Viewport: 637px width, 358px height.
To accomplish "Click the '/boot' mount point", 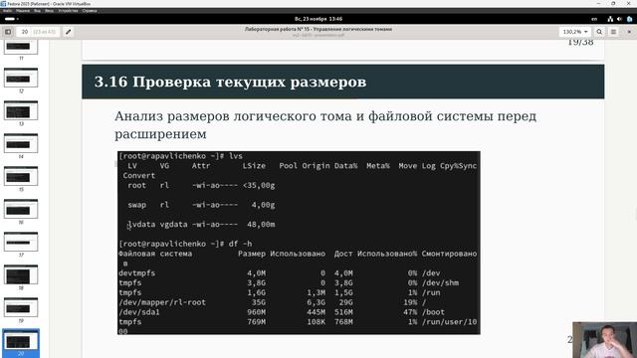I will pos(433,312).
